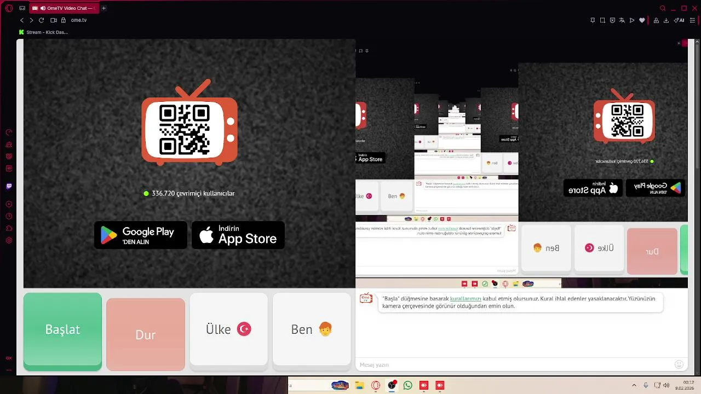Reload the ome.tv page
This screenshot has width=701, height=394.
pyautogui.click(x=41, y=20)
